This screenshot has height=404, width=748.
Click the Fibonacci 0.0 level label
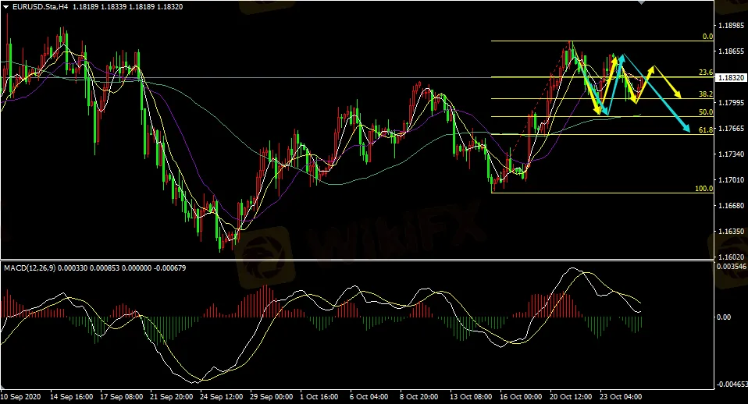pos(707,37)
